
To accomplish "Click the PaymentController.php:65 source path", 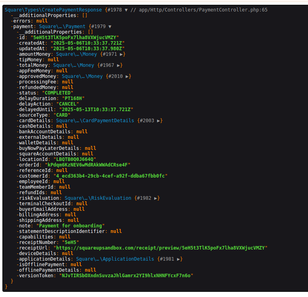I will [x=203, y=10].
